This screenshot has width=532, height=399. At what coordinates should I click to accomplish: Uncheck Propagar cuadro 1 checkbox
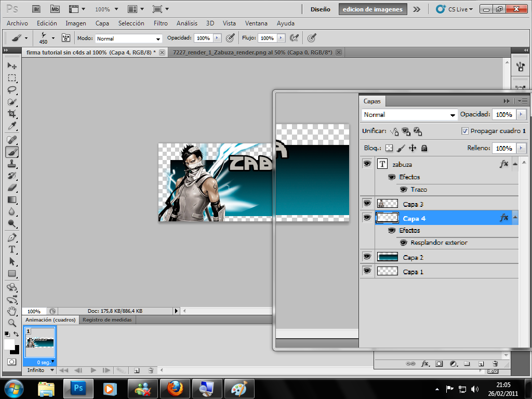(x=465, y=131)
